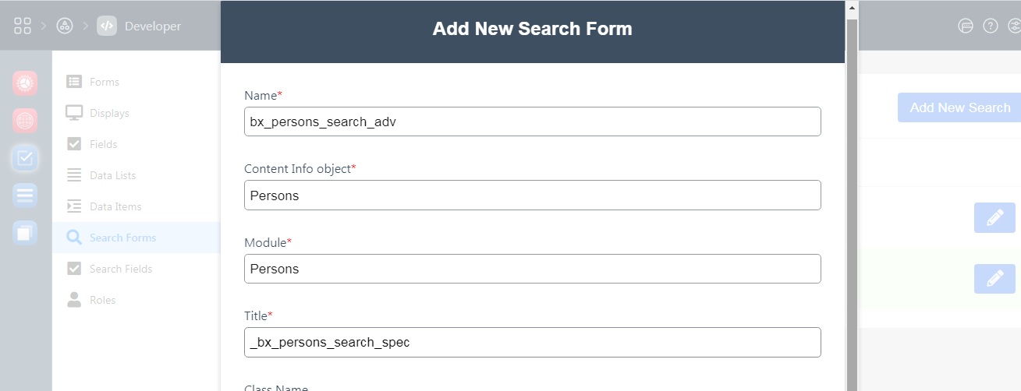Open the launcher grid icon in header
The image size is (1021, 391).
pos(23,26)
